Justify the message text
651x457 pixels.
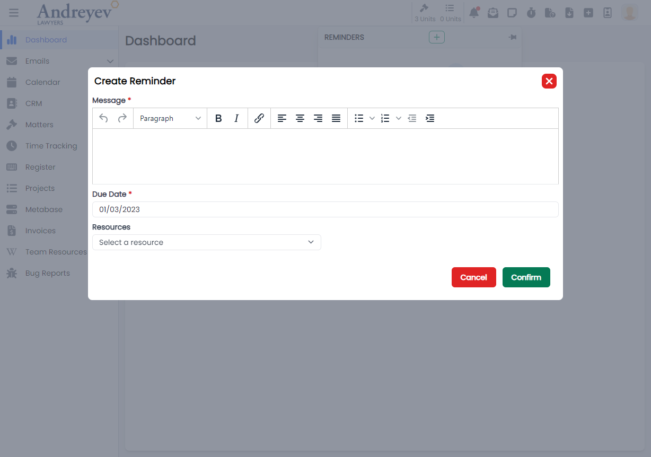[x=336, y=119]
